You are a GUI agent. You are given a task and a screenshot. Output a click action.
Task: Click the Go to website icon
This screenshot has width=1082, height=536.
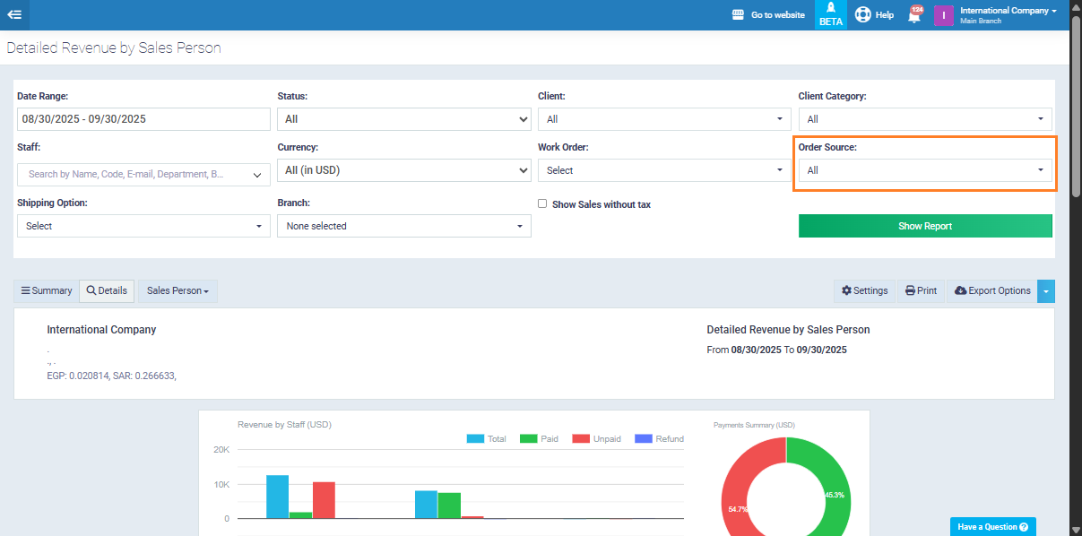[x=739, y=14]
